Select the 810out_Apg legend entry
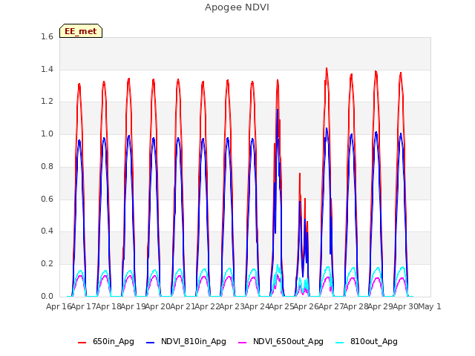475x356 pixels. 367,341
